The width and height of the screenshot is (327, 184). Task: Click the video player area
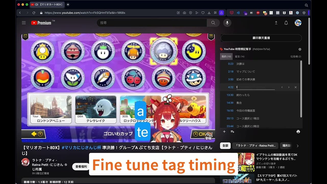click(118, 88)
